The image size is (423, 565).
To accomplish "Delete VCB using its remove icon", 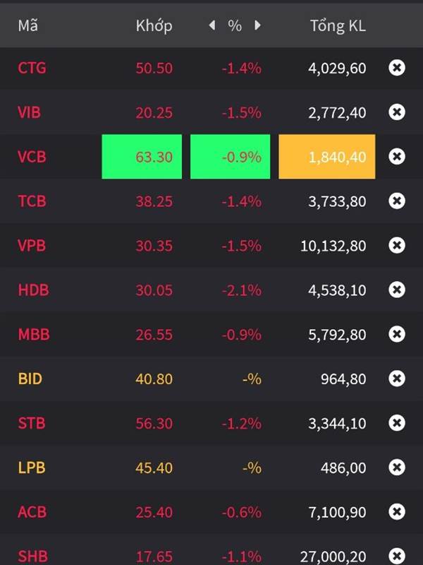I will click(397, 156).
